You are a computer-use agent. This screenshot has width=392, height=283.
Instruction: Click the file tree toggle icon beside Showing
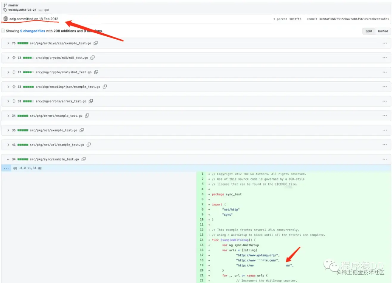point(3,31)
